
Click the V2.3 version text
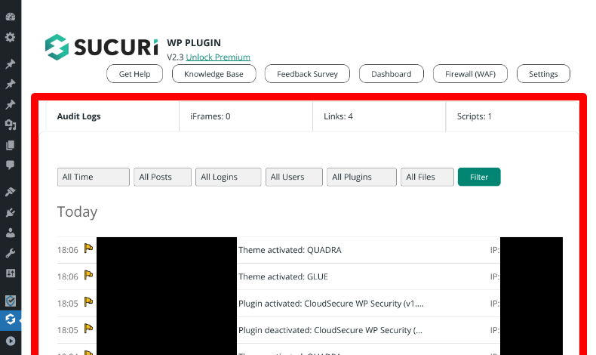175,57
